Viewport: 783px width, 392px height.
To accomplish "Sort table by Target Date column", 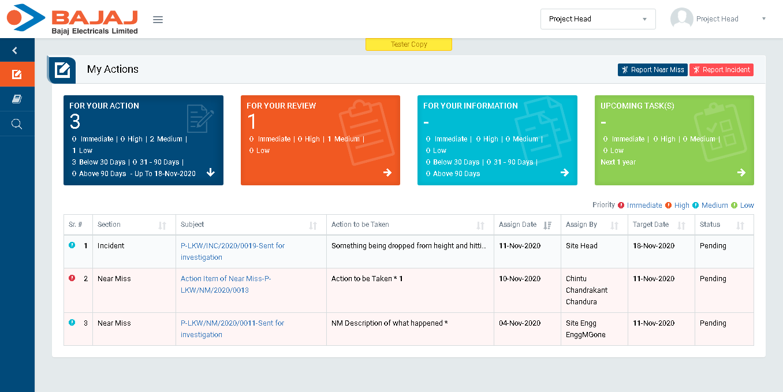I will [681, 225].
